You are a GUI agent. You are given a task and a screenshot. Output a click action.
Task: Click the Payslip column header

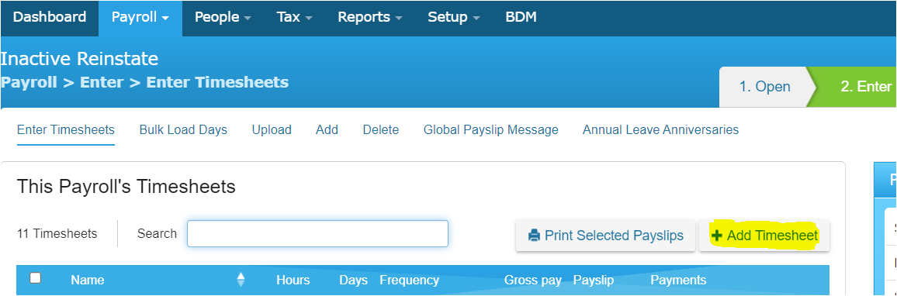pos(594,280)
